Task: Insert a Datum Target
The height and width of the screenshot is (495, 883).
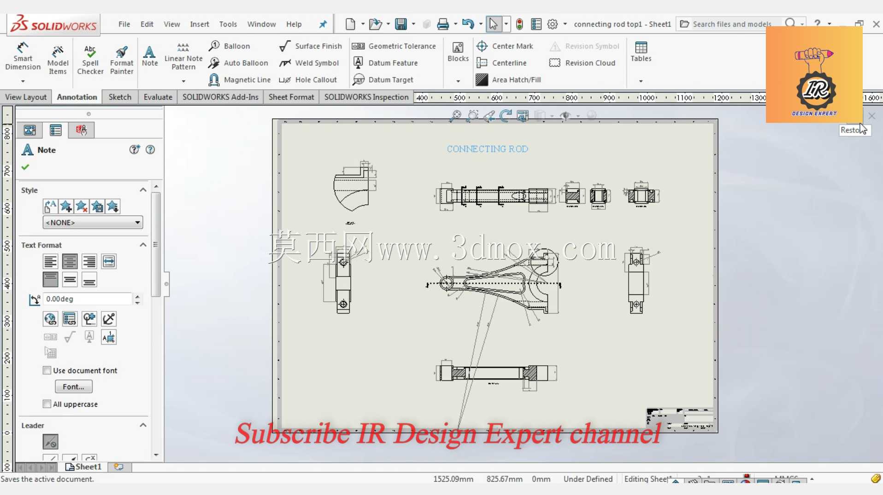Action: 383,80
